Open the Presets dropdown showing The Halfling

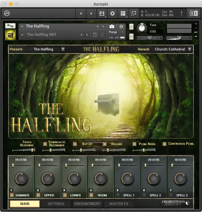click(45, 49)
